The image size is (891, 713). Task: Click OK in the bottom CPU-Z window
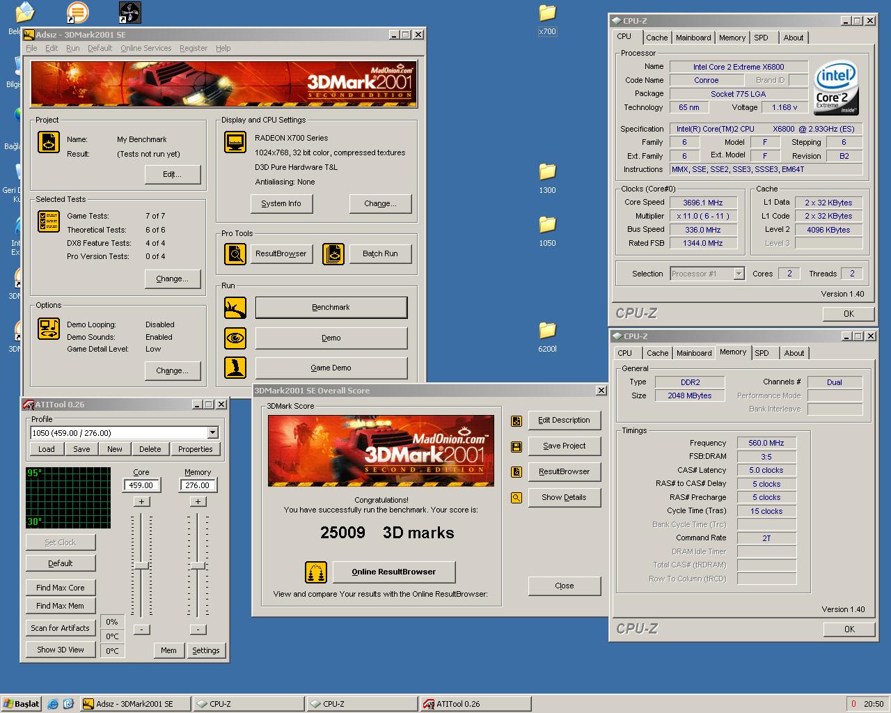pyautogui.click(x=849, y=629)
